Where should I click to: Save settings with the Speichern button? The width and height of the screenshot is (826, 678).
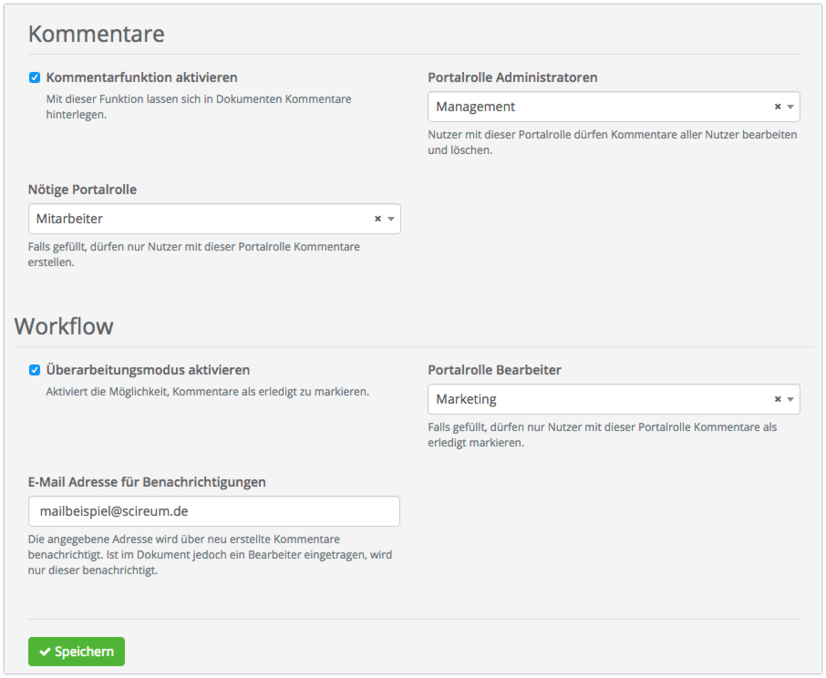[x=77, y=652]
